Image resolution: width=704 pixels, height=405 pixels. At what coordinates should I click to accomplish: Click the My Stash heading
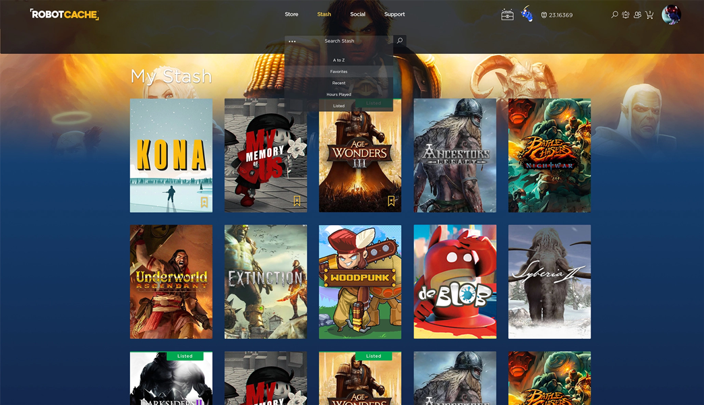[171, 76]
